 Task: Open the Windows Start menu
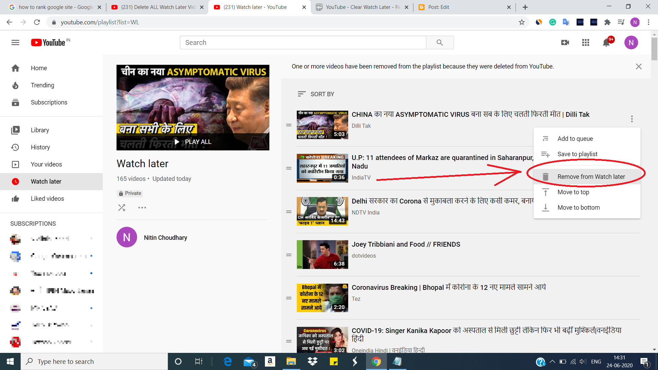tap(10, 361)
